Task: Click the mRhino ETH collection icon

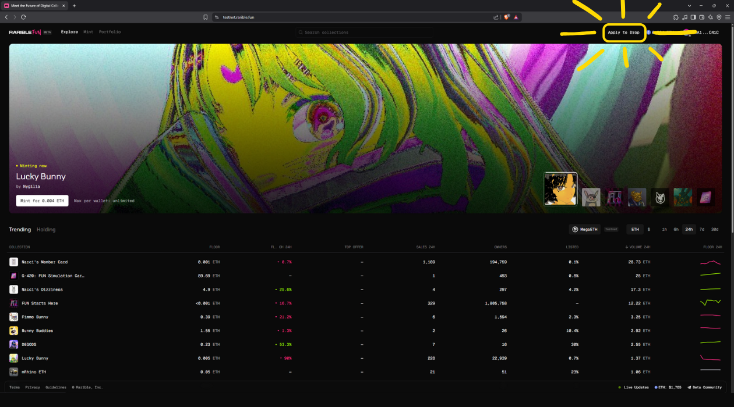Action: point(13,372)
